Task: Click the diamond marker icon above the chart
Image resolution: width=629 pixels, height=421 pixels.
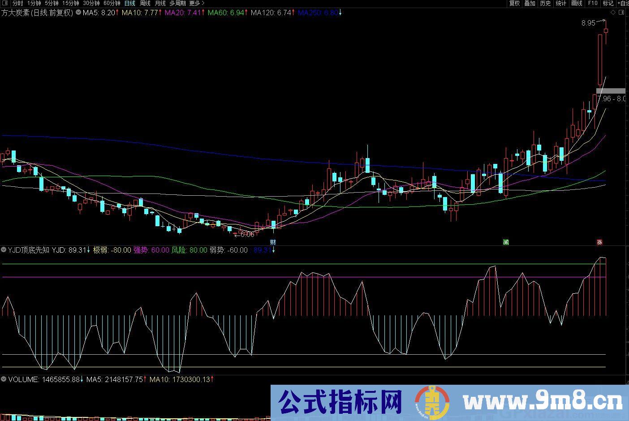Action: tap(613, 13)
